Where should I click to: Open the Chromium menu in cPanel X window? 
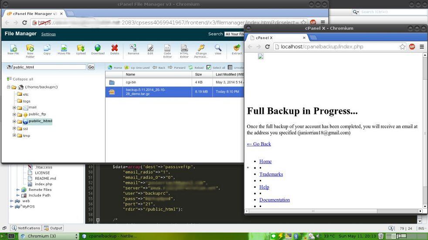click(422, 47)
